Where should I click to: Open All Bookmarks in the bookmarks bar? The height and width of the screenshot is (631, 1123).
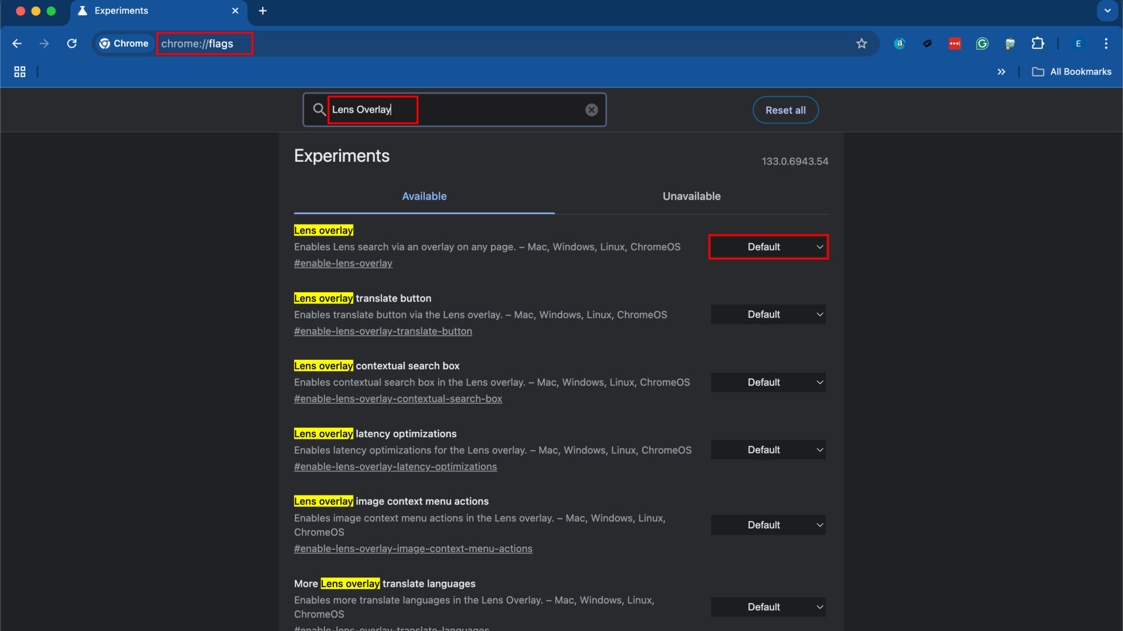[1072, 71]
